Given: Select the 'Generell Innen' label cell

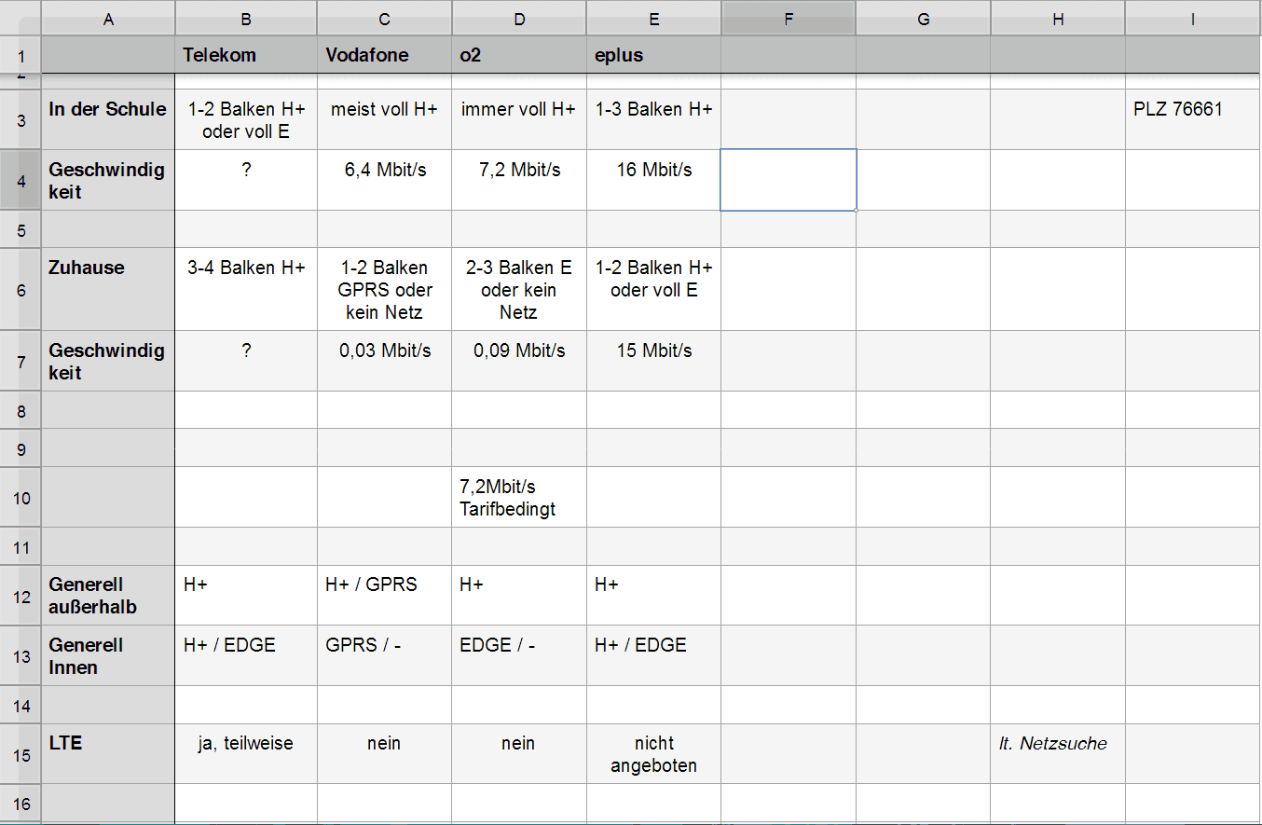Looking at the screenshot, I should [108, 655].
